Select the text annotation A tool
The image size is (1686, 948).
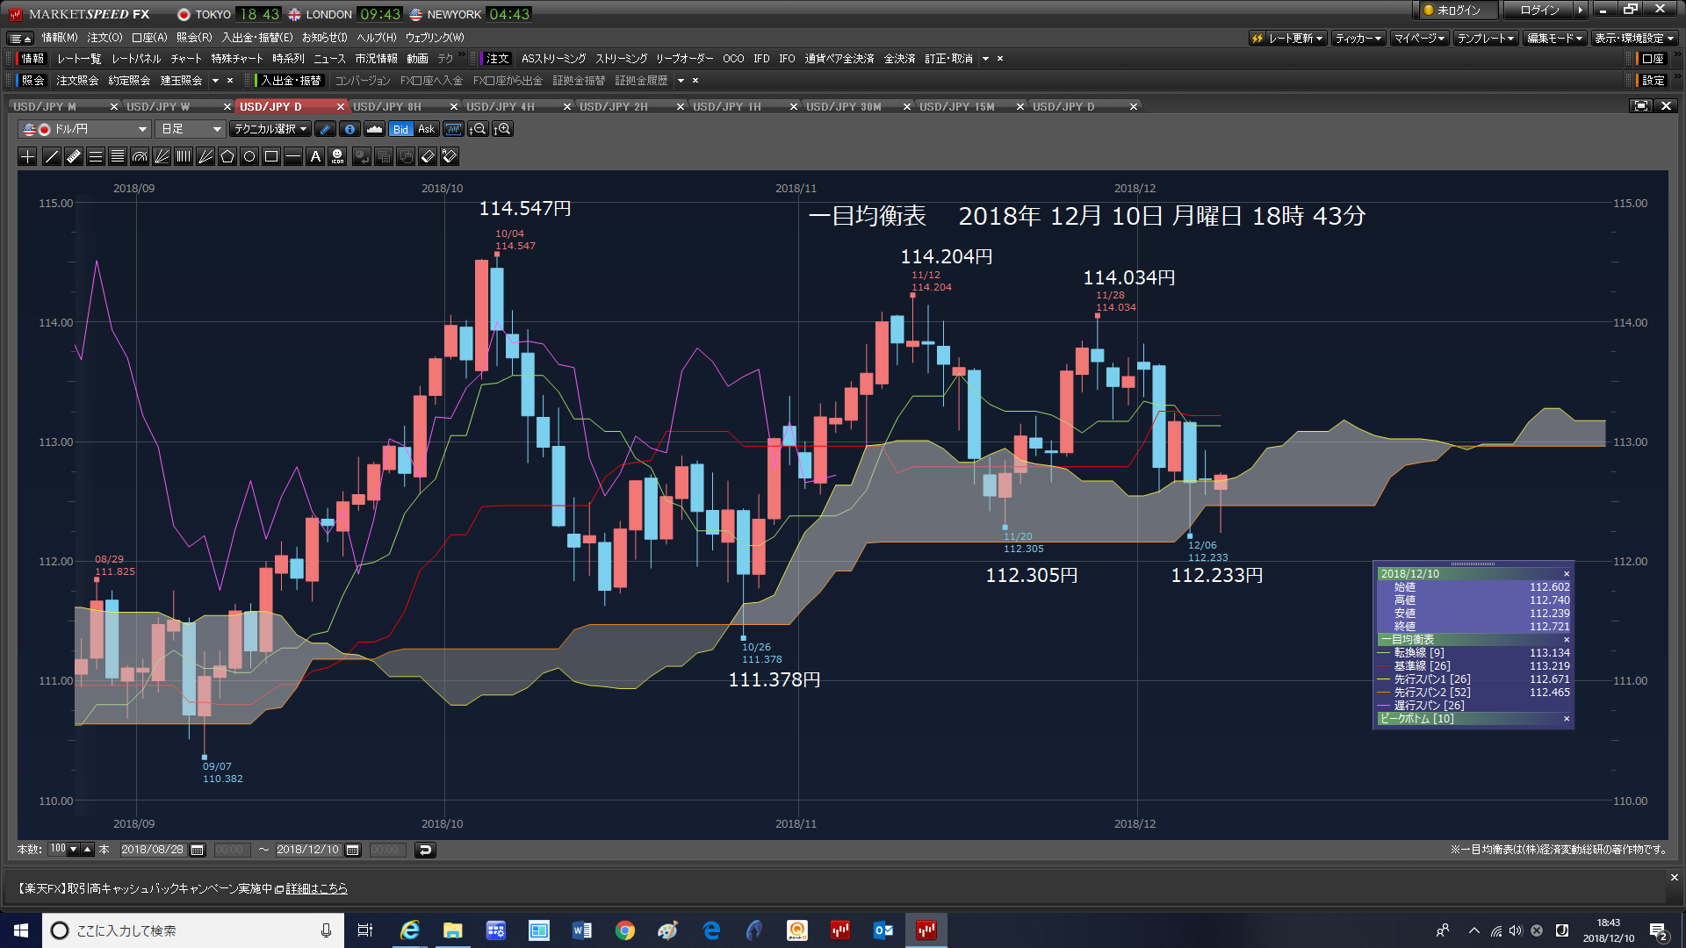pyautogui.click(x=315, y=156)
